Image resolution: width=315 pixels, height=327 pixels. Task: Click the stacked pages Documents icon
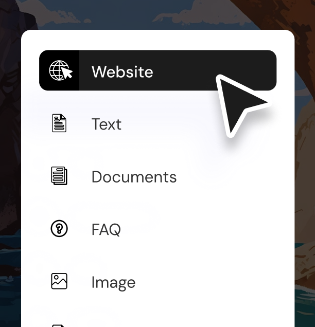coord(59,176)
